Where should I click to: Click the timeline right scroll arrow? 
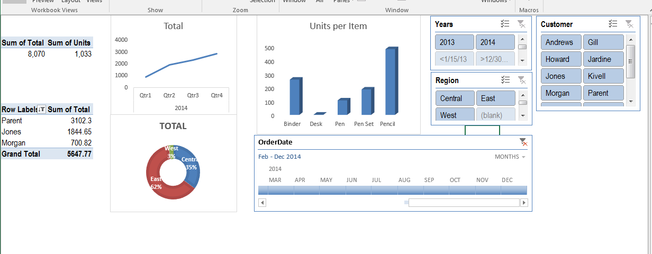(524, 203)
